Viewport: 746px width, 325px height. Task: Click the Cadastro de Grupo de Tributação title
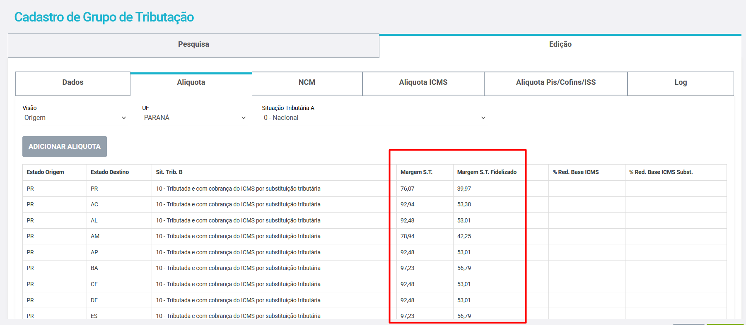(104, 17)
